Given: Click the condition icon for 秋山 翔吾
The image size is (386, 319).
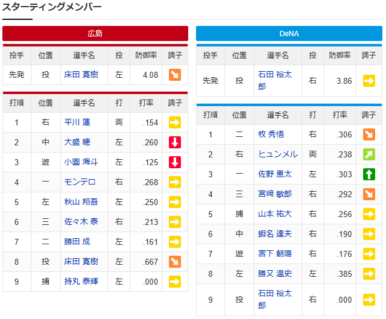Looking at the screenshot, I should (x=175, y=202).
